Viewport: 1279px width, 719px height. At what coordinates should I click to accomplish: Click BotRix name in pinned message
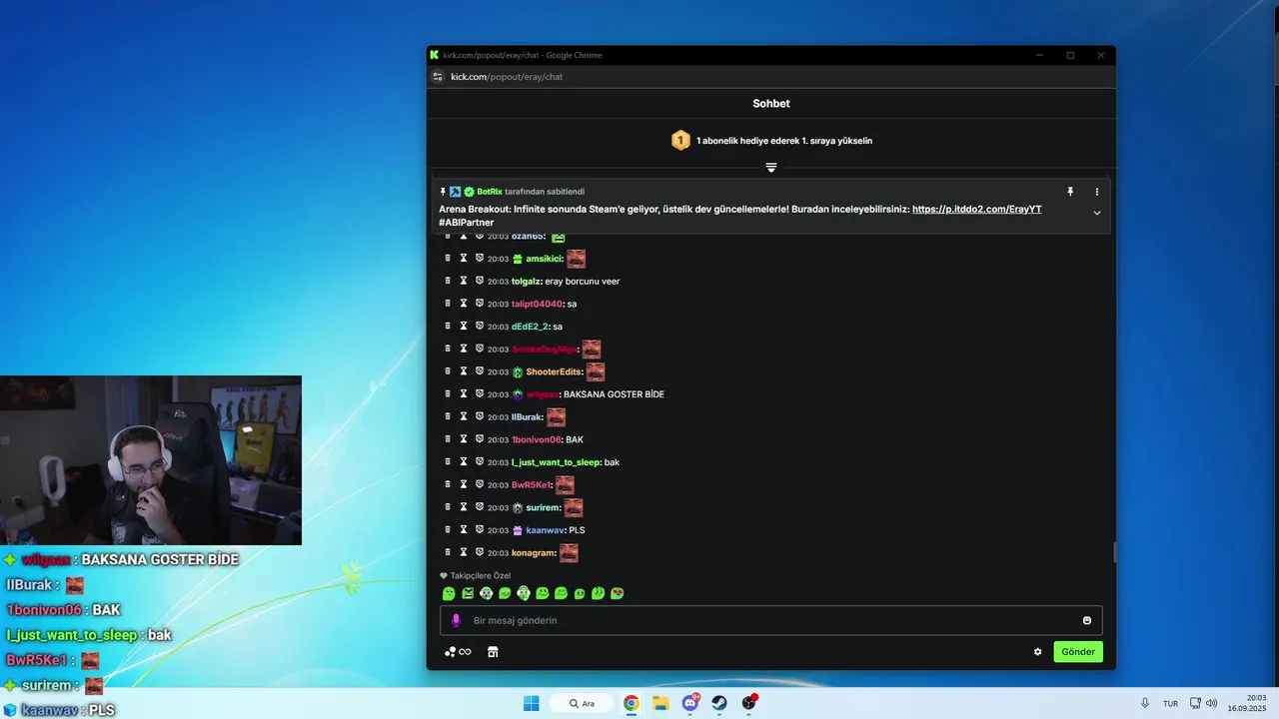[490, 192]
